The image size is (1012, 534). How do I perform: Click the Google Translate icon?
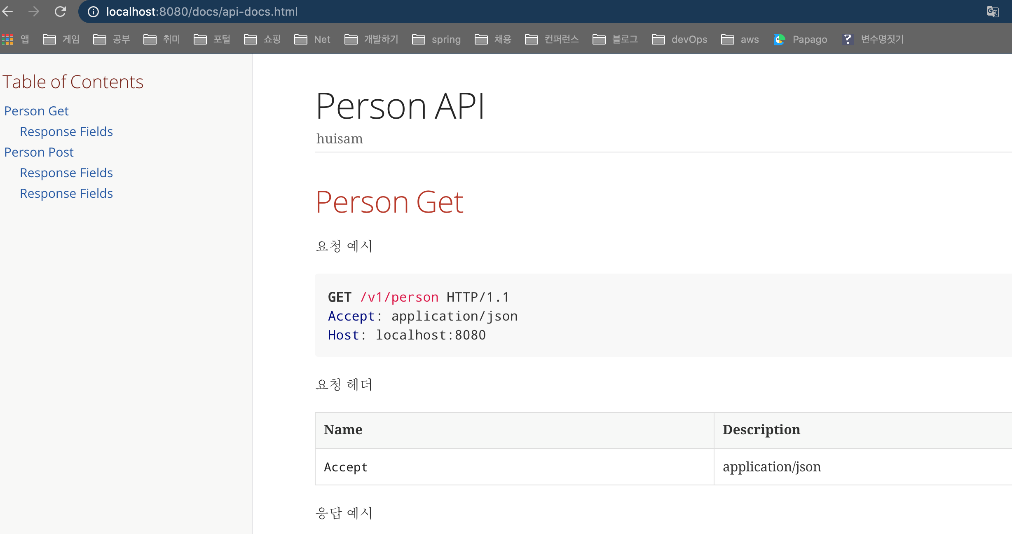(993, 12)
